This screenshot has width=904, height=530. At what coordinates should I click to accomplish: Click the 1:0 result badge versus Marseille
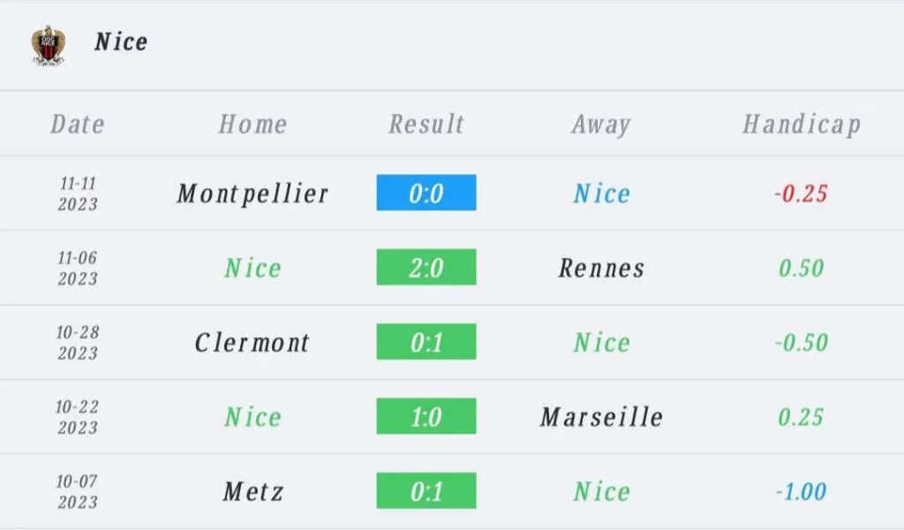click(426, 416)
